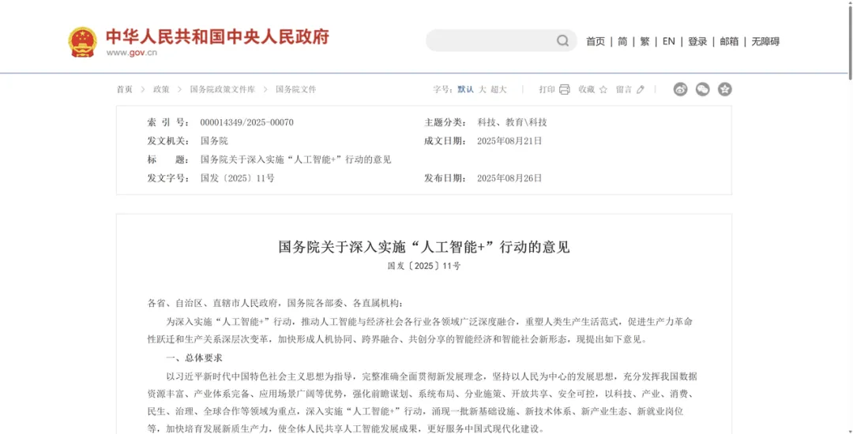Share to QQ Zone star icon
853x434 pixels.
(x=724, y=90)
